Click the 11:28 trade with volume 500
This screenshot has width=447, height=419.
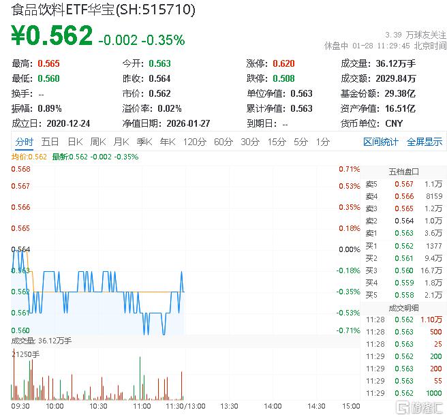(x=404, y=332)
